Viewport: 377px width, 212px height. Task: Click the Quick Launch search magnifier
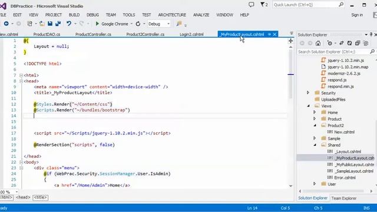[x=341, y=5]
